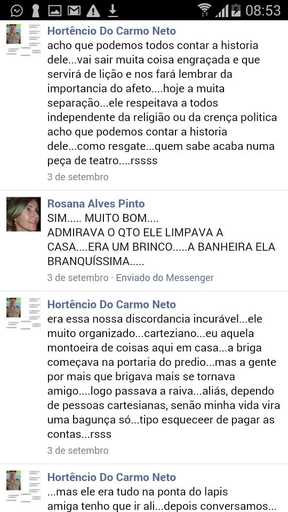Tap the 'Enviado do Messenger' link
The image size is (288, 512).
pyautogui.click(x=165, y=278)
